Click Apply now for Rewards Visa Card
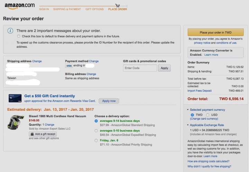Image resolution: width=249 pixels, height=172 pixels. 109,101
